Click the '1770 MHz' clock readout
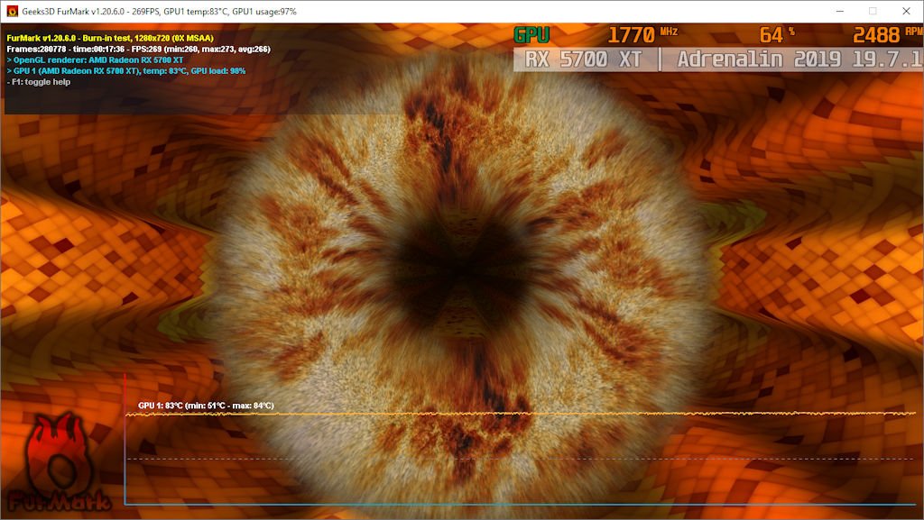The image size is (924, 520). click(642, 35)
